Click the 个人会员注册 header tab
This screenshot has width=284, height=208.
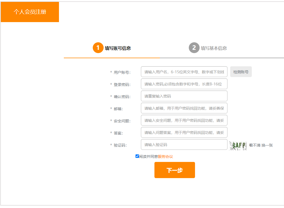[x=30, y=12]
